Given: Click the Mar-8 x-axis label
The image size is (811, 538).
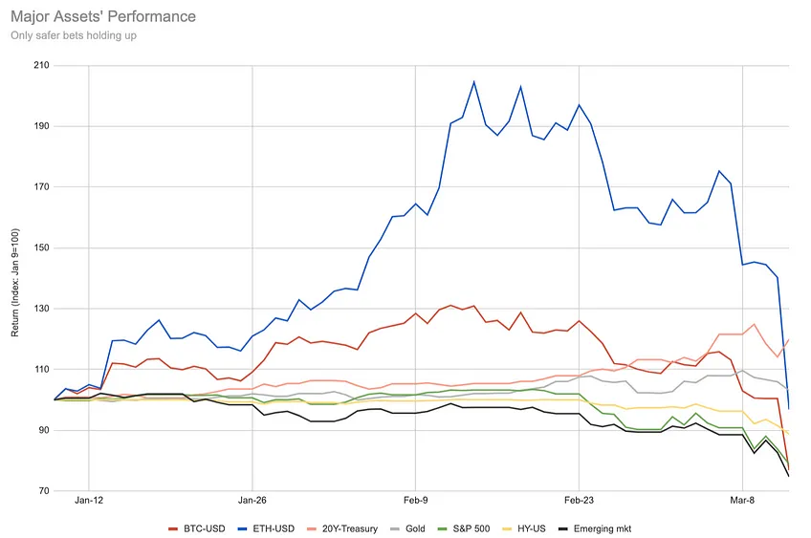Looking at the screenshot, I should coord(742,501).
